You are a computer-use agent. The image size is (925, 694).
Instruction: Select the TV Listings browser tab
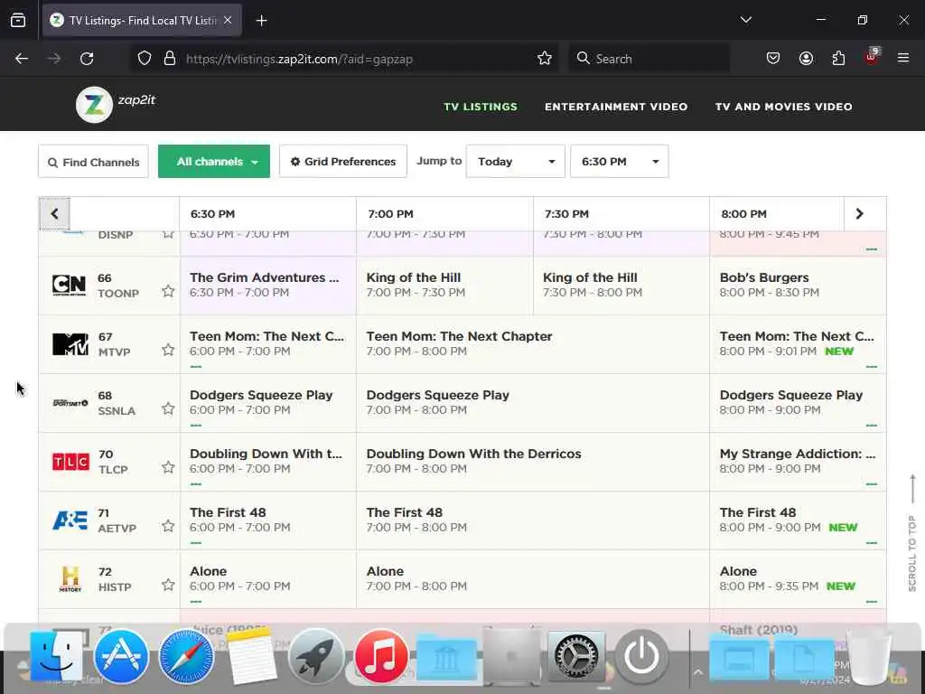point(142,20)
